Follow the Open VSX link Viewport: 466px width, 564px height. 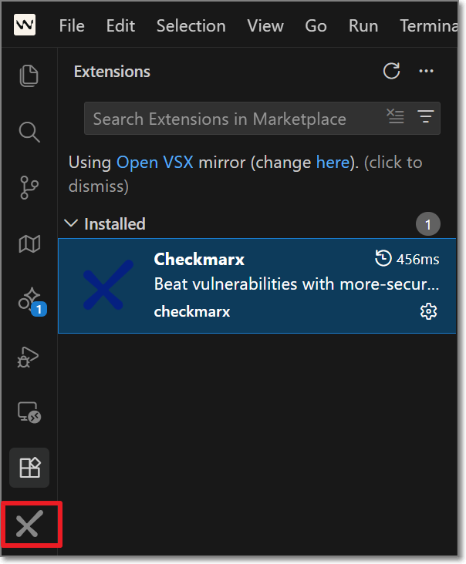(x=157, y=163)
